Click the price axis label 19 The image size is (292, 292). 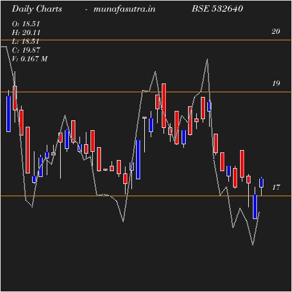[x=276, y=84]
